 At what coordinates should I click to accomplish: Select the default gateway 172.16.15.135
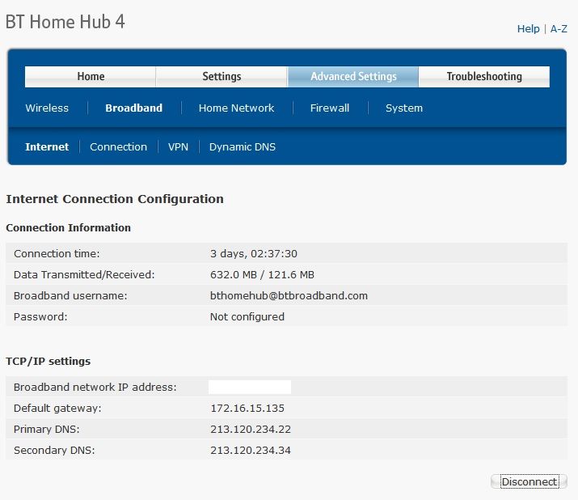pos(247,408)
